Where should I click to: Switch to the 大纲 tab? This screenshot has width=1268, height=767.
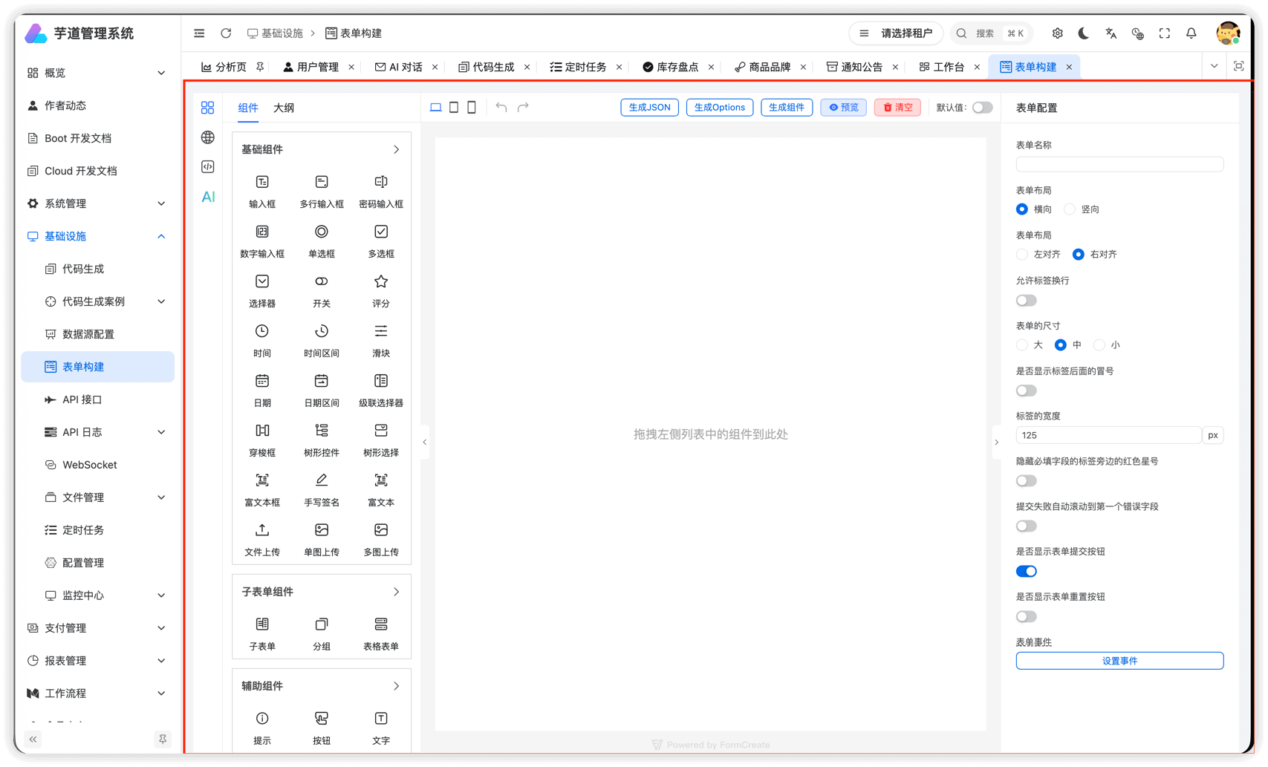[x=285, y=108]
